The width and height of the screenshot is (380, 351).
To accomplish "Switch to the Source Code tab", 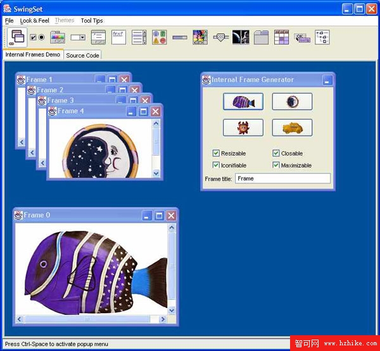I will 82,56.
